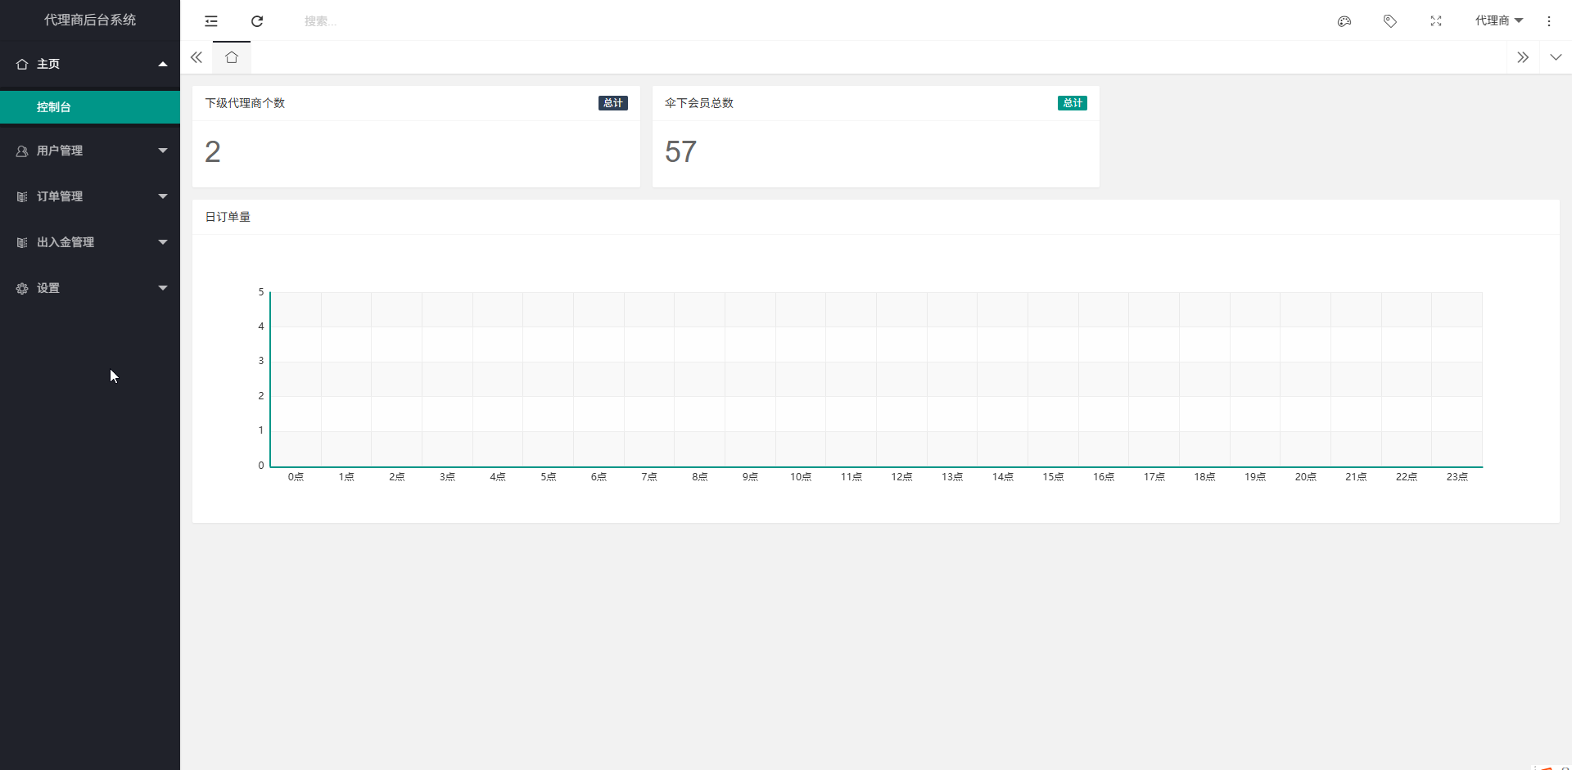The width and height of the screenshot is (1572, 770).
Task: Expand the 订单管理 sidebar menu
Action: [x=90, y=196]
